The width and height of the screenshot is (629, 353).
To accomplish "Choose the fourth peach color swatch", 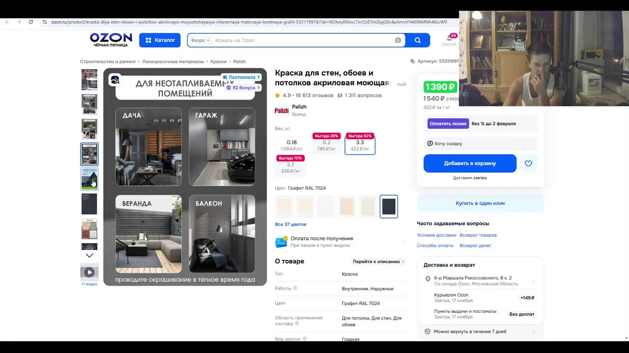I will click(347, 206).
